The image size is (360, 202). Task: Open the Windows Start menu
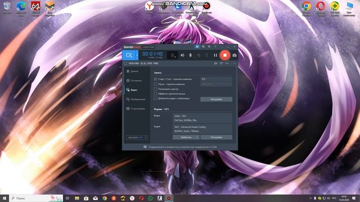[x=4, y=198]
